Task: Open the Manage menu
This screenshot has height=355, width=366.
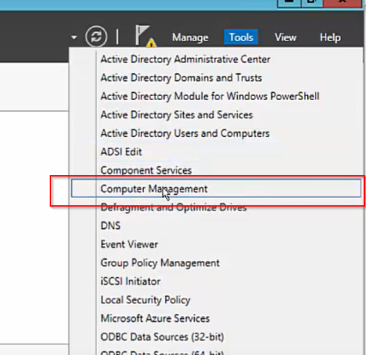Action: [190, 37]
